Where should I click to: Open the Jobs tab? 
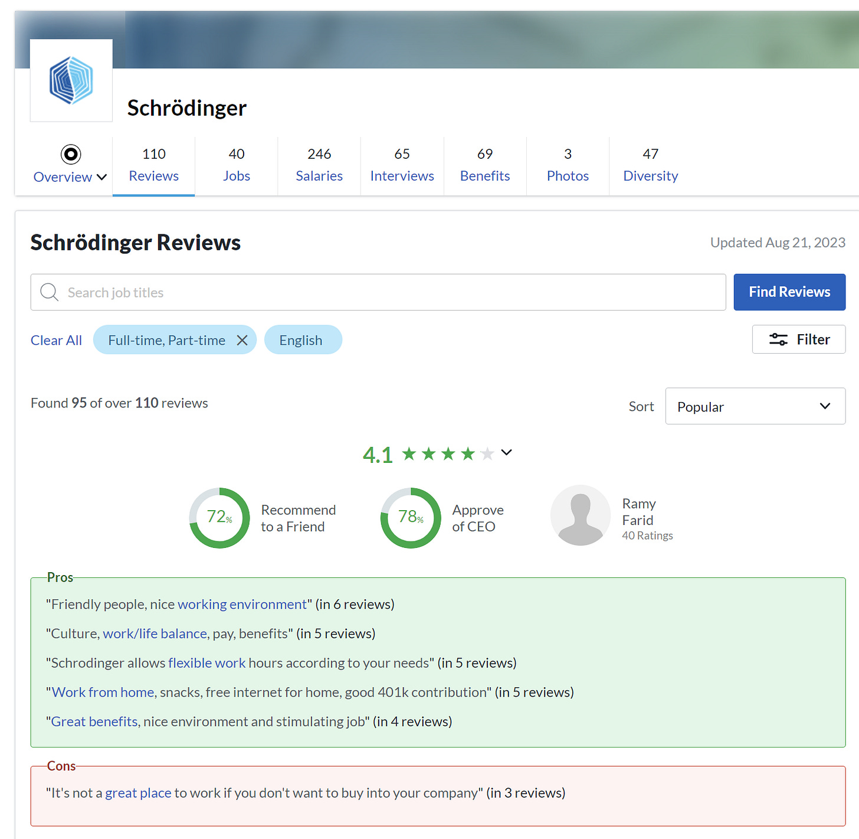click(237, 165)
